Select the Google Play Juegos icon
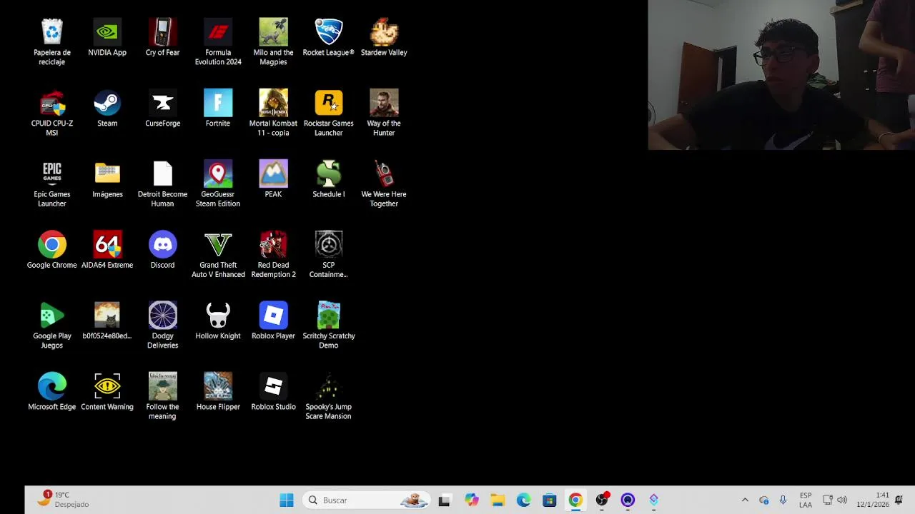The height and width of the screenshot is (514, 915). tap(51, 325)
